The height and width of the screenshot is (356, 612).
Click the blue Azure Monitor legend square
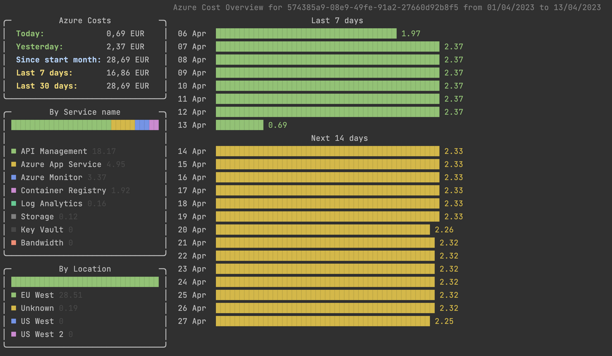14,177
